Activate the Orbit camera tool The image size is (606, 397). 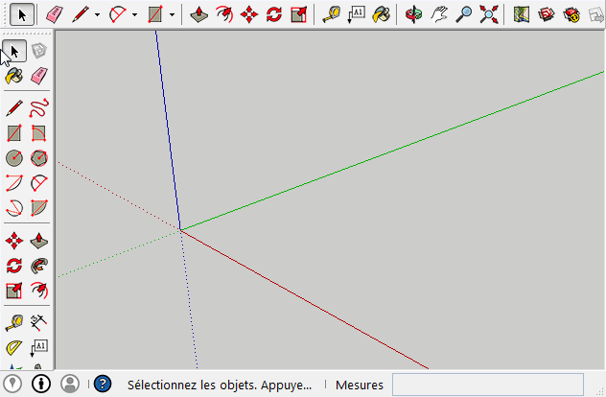tap(414, 14)
